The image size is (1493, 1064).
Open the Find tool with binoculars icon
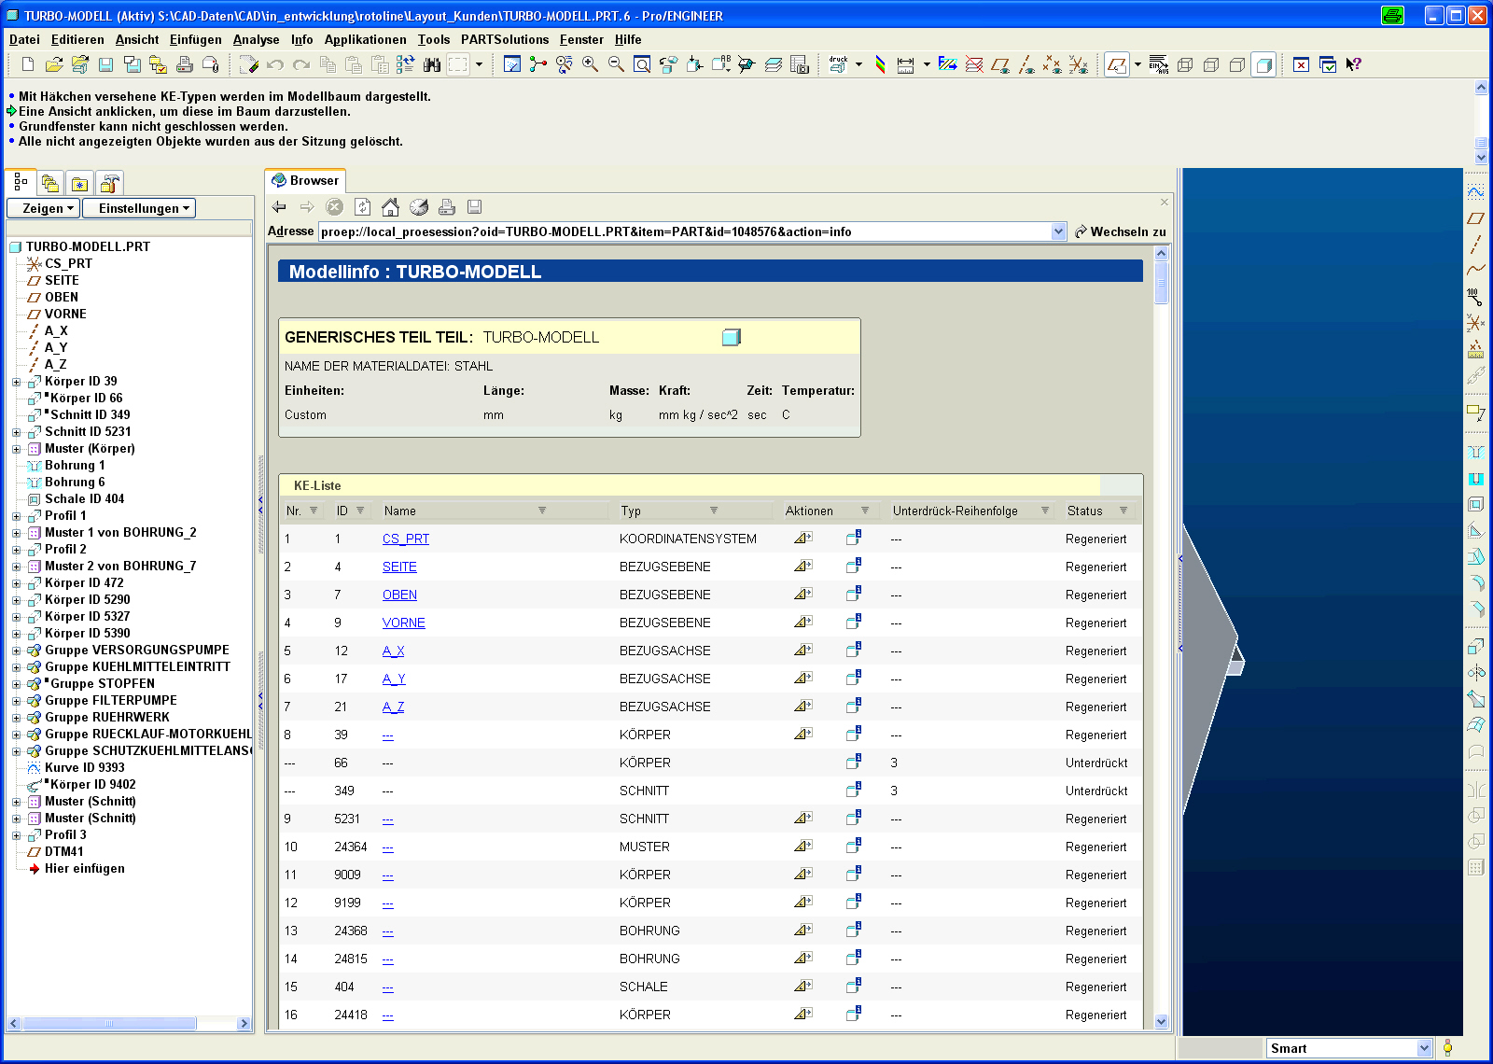(431, 64)
